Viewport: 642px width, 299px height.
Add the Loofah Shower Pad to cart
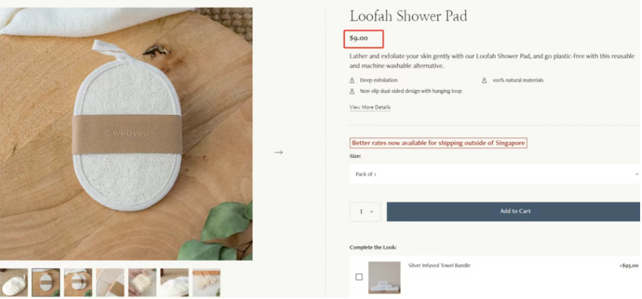[515, 212]
